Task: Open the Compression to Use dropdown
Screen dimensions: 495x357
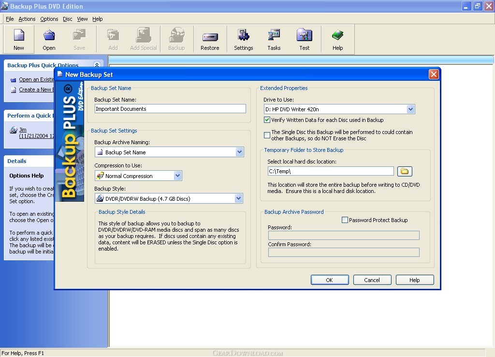Action: pos(178,176)
